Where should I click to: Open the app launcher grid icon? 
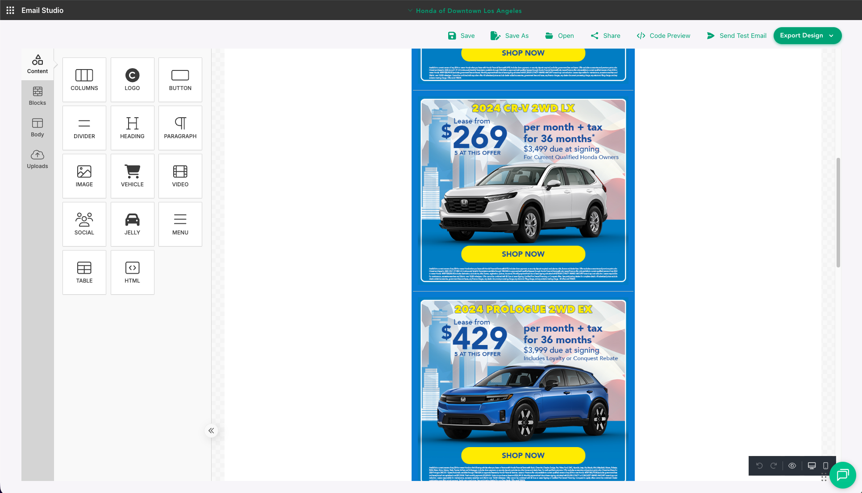tap(10, 10)
